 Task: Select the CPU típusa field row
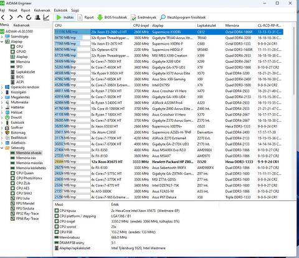137,211
